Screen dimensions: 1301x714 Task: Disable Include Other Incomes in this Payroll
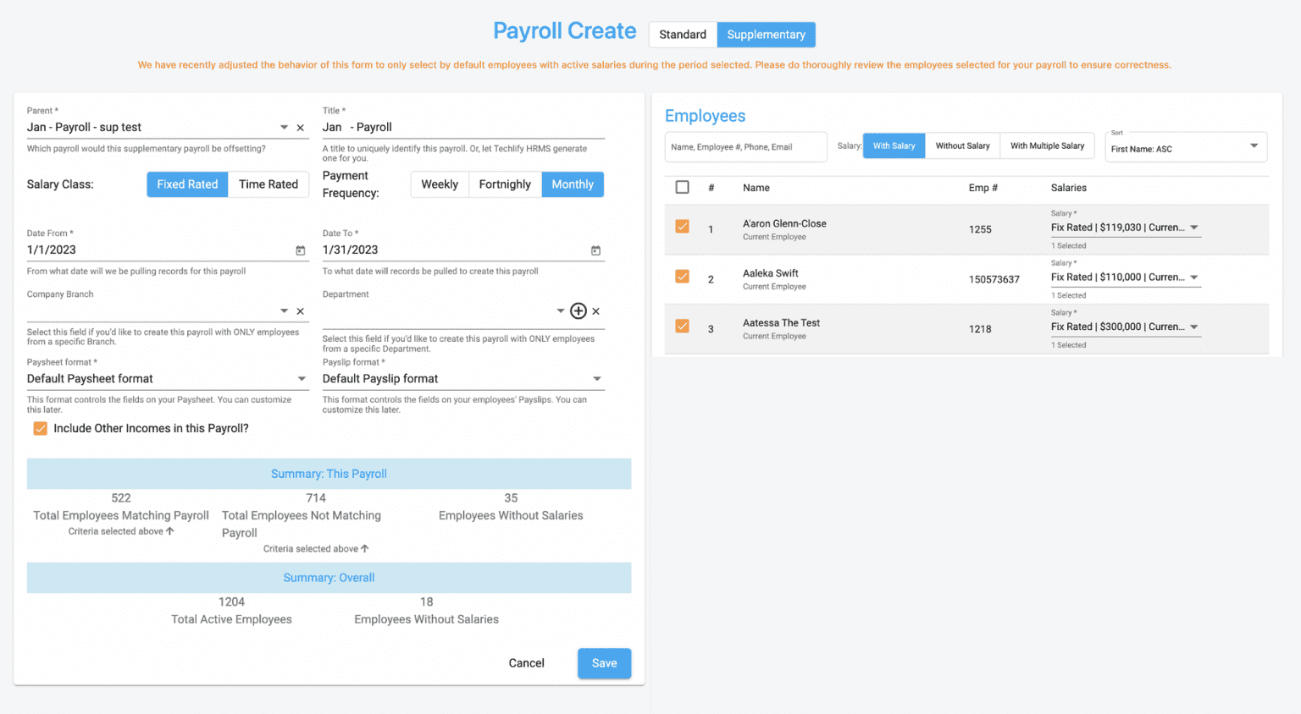point(40,428)
